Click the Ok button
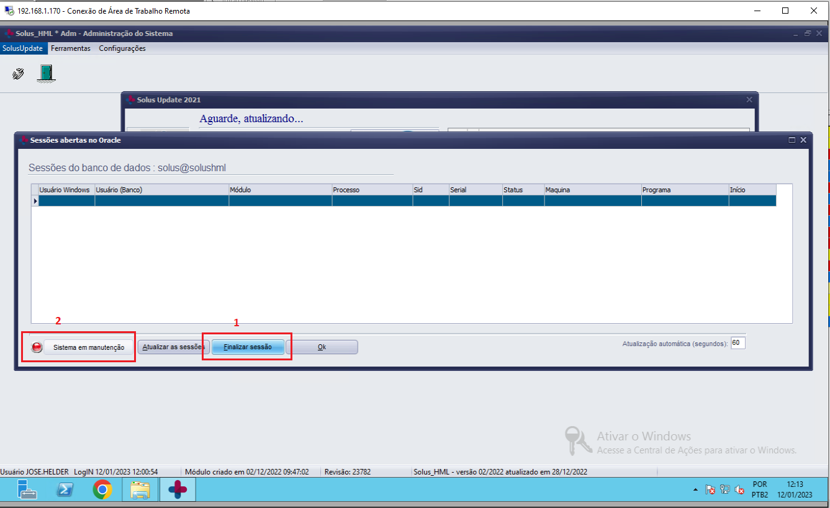This screenshot has height=508, width=830. click(322, 347)
